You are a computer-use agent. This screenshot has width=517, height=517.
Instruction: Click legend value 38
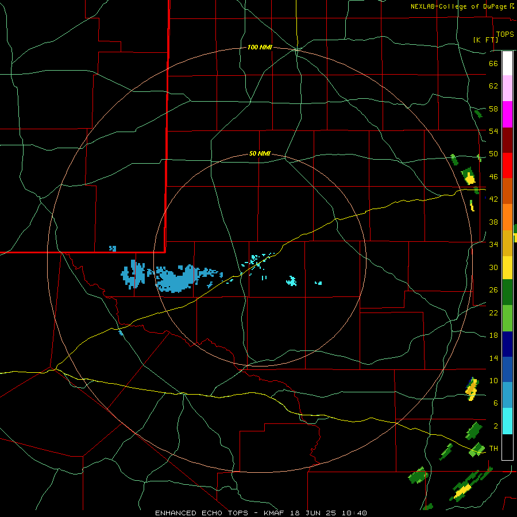pos(493,222)
